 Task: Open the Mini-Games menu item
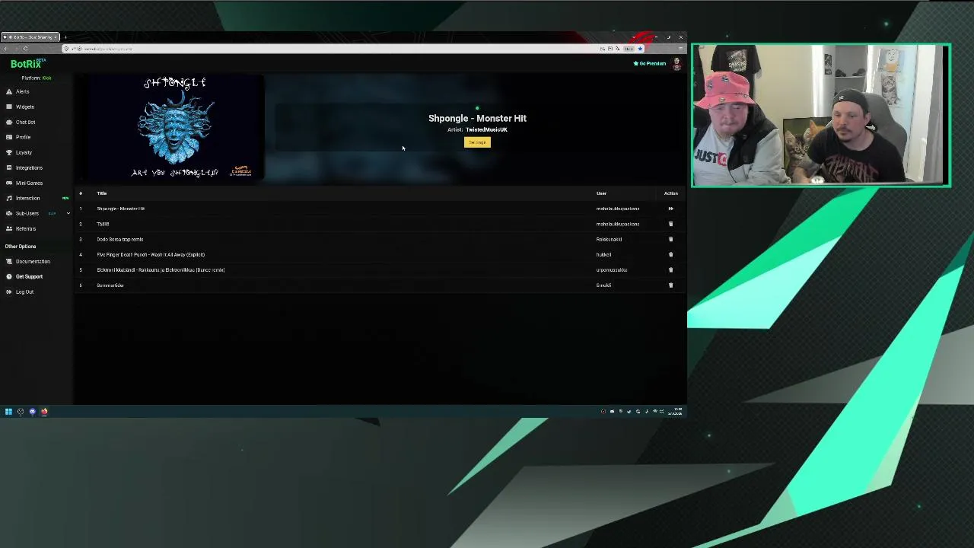pos(30,183)
